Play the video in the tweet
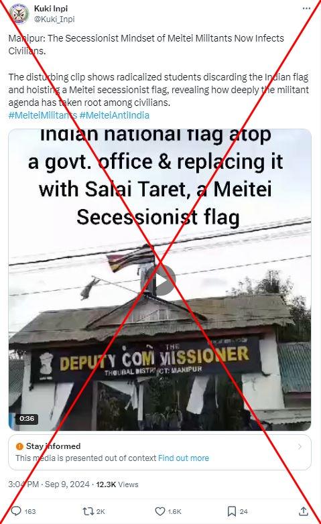The width and height of the screenshot is (321, 524). point(160,280)
